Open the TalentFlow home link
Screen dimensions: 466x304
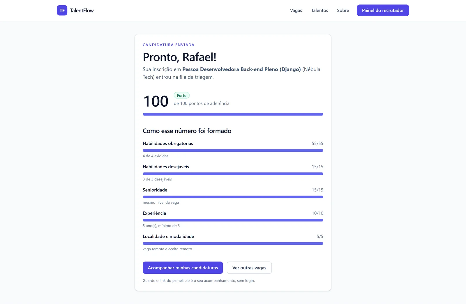[x=75, y=10]
